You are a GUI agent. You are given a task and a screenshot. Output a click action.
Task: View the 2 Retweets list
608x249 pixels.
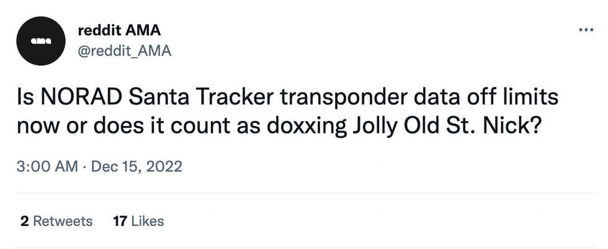point(56,220)
